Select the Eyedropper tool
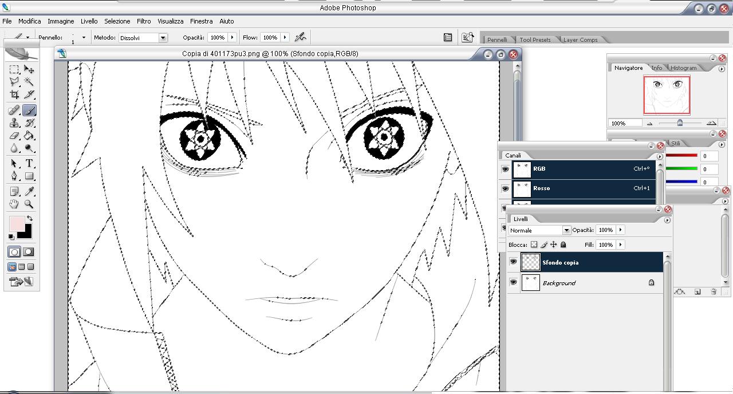The image size is (733, 394). tap(29, 191)
